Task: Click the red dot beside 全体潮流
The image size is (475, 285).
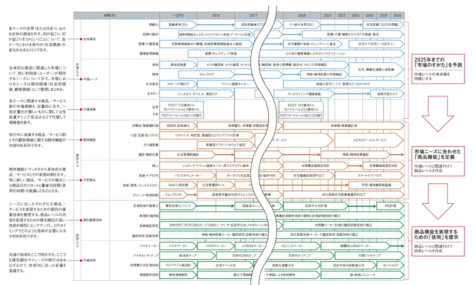Action: [81, 39]
